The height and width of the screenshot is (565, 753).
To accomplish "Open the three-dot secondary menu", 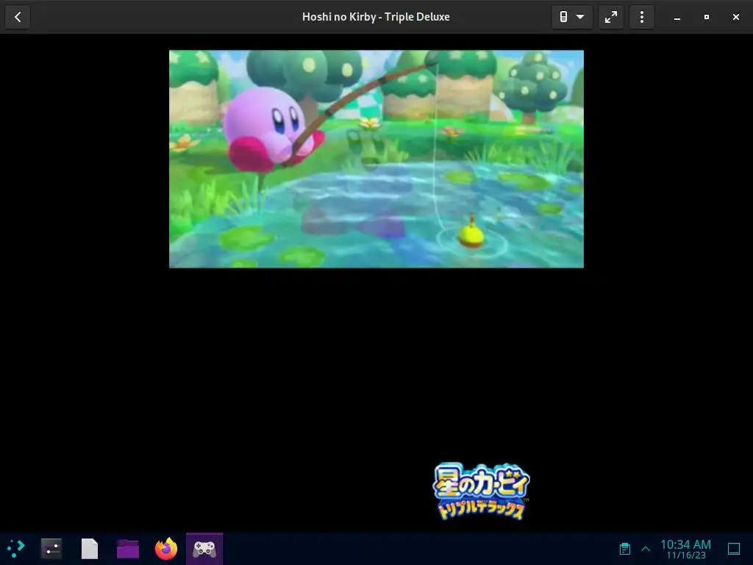I will click(641, 17).
